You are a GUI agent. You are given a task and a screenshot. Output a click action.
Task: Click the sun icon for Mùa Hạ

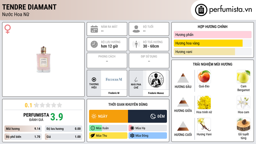pyautogui.click(x=132, y=128)
